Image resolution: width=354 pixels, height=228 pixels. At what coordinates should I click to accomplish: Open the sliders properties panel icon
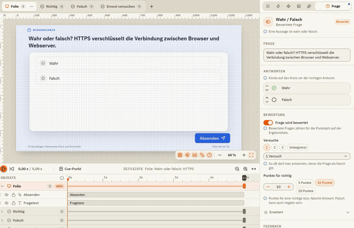click(268, 6)
